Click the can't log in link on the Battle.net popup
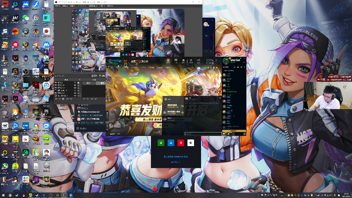The image size is (352, 198). click(176, 162)
